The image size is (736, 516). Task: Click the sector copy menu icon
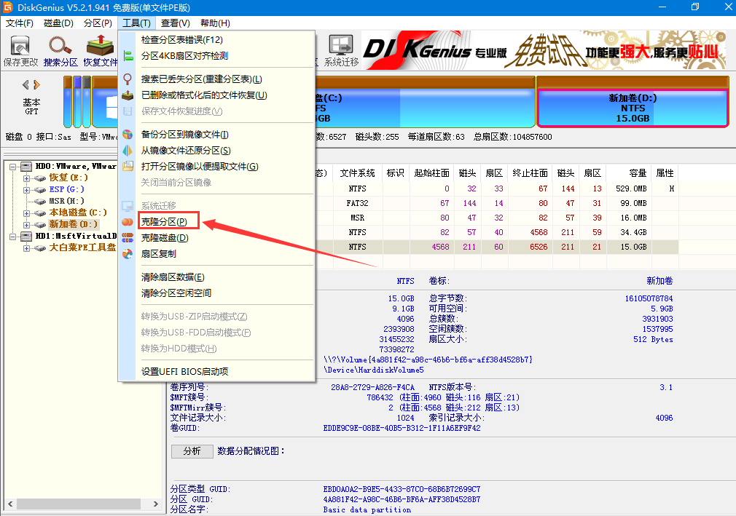coord(128,253)
